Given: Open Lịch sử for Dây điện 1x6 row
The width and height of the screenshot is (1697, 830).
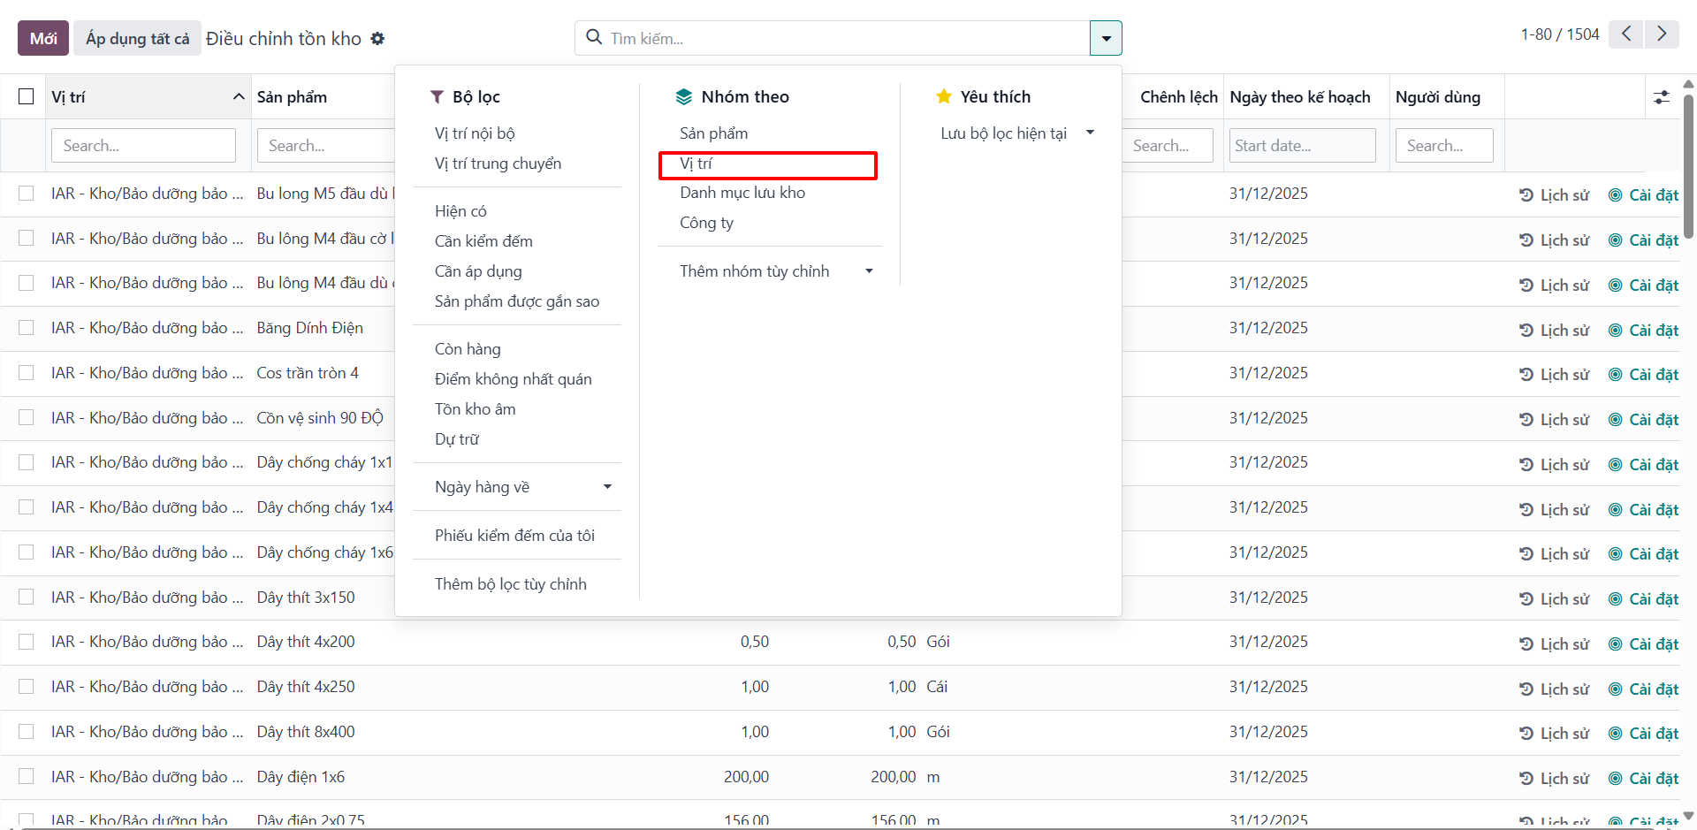Looking at the screenshot, I should click(x=1554, y=779).
